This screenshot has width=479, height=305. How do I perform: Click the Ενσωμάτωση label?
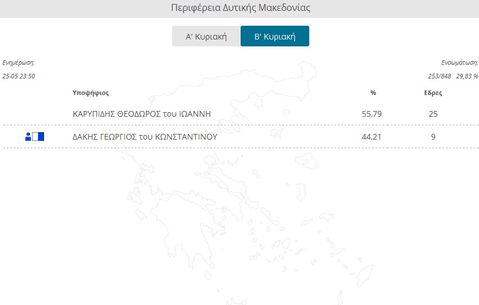coord(460,63)
